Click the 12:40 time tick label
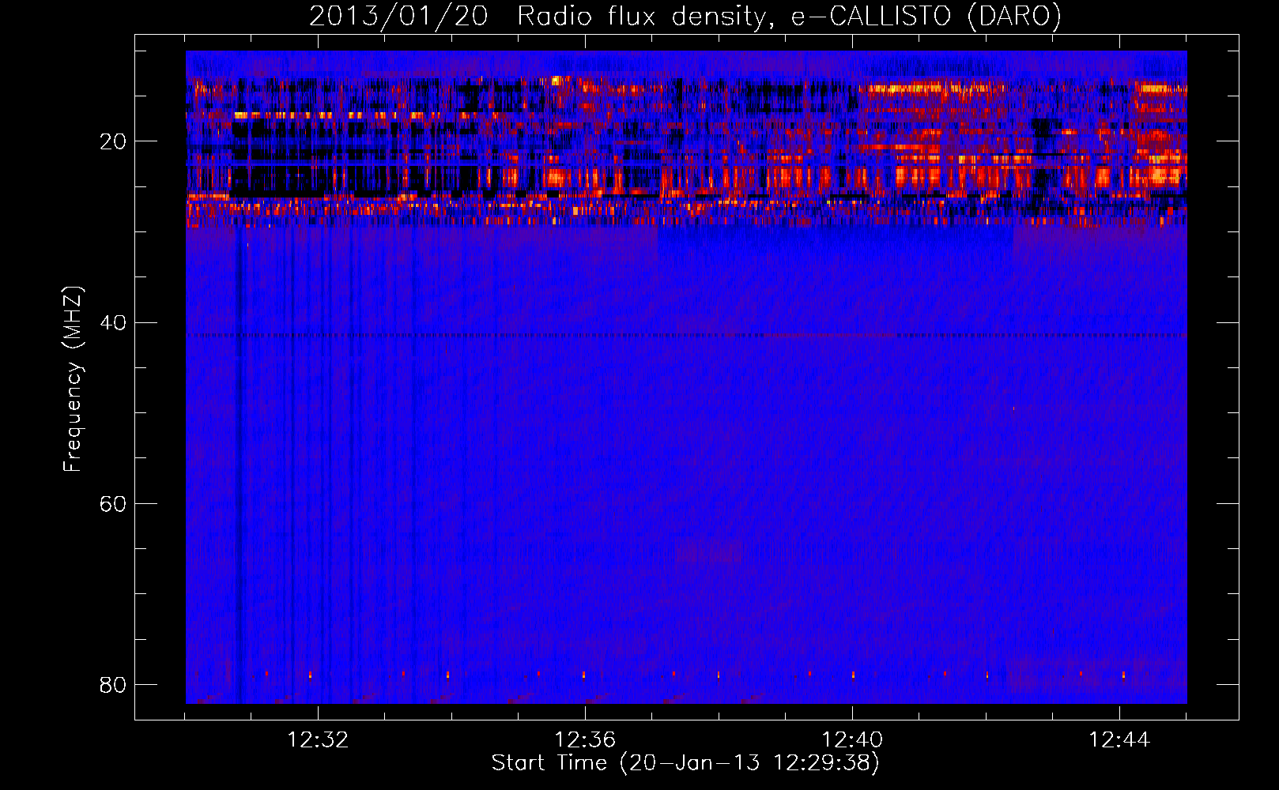Screen dimensions: 1279x790 click(852, 740)
